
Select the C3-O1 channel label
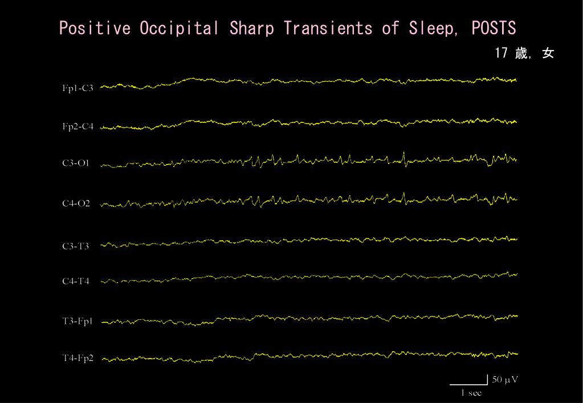point(76,163)
